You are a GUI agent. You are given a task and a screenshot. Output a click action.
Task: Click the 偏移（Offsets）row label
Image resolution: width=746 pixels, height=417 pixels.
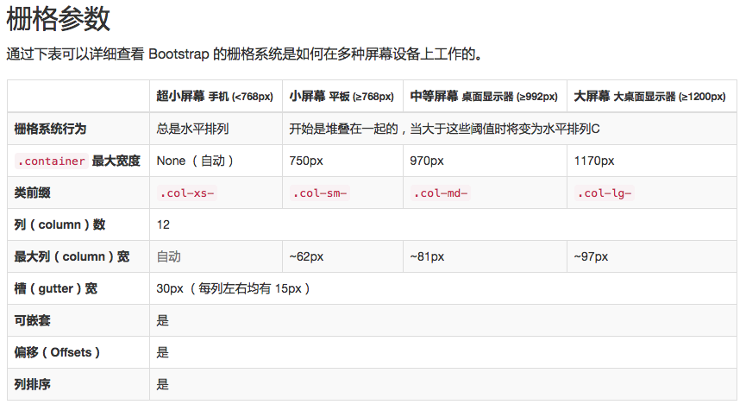click(x=57, y=352)
